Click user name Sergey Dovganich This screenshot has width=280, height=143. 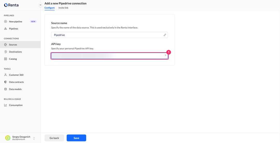click(21, 137)
